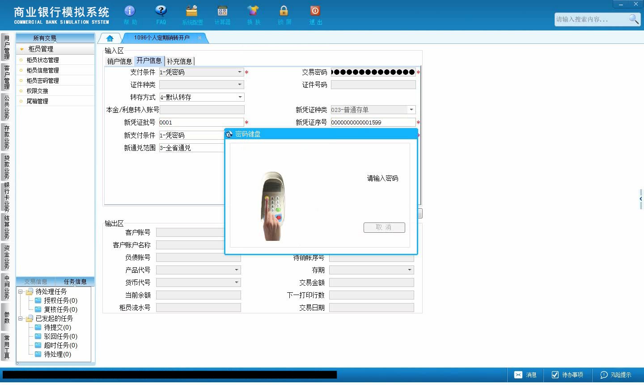
Task: Open 消息 messages in status bar
Action: 525,375
